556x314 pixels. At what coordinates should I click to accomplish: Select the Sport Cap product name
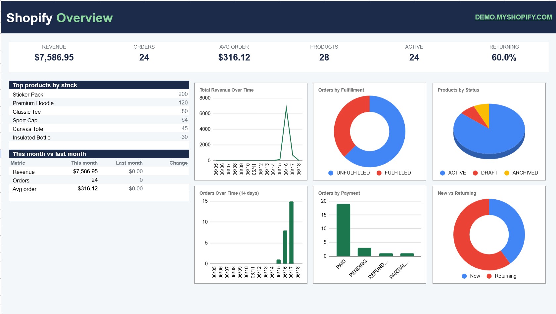[25, 120]
